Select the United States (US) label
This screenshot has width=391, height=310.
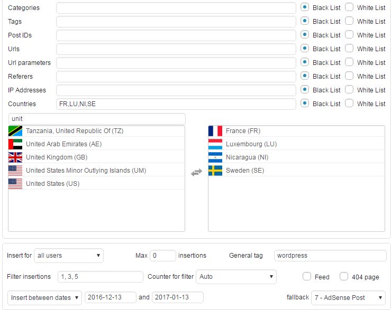pyautogui.click(x=52, y=184)
